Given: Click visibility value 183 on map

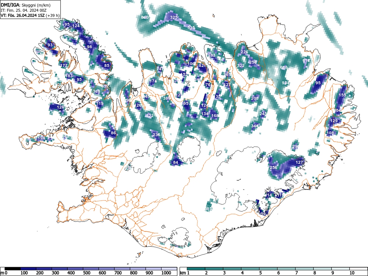Looking at the screenshot, I should [x=69, y=76].
